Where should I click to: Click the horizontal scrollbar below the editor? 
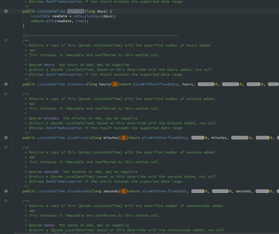click(x=146, y=233)
